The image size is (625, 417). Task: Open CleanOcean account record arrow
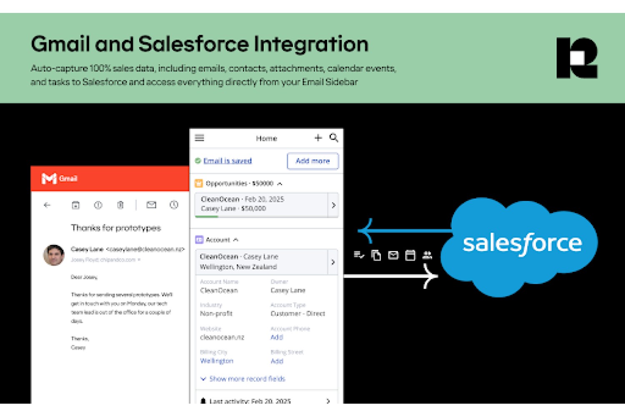point(333,262)
